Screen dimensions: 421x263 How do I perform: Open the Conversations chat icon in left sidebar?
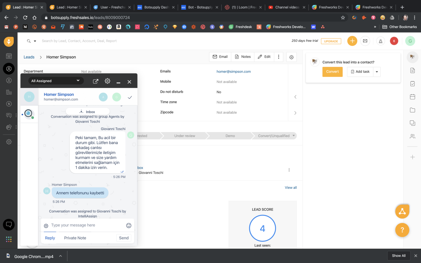[x=9, y=115]
